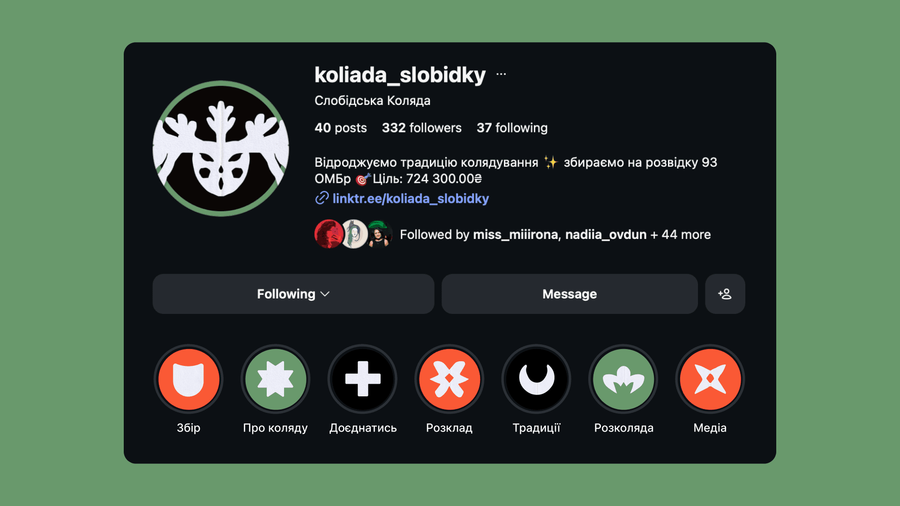Viewport: 900px width, 506px height.
Task: Open the Розколяда story highlight
Action: pos(623,379)
